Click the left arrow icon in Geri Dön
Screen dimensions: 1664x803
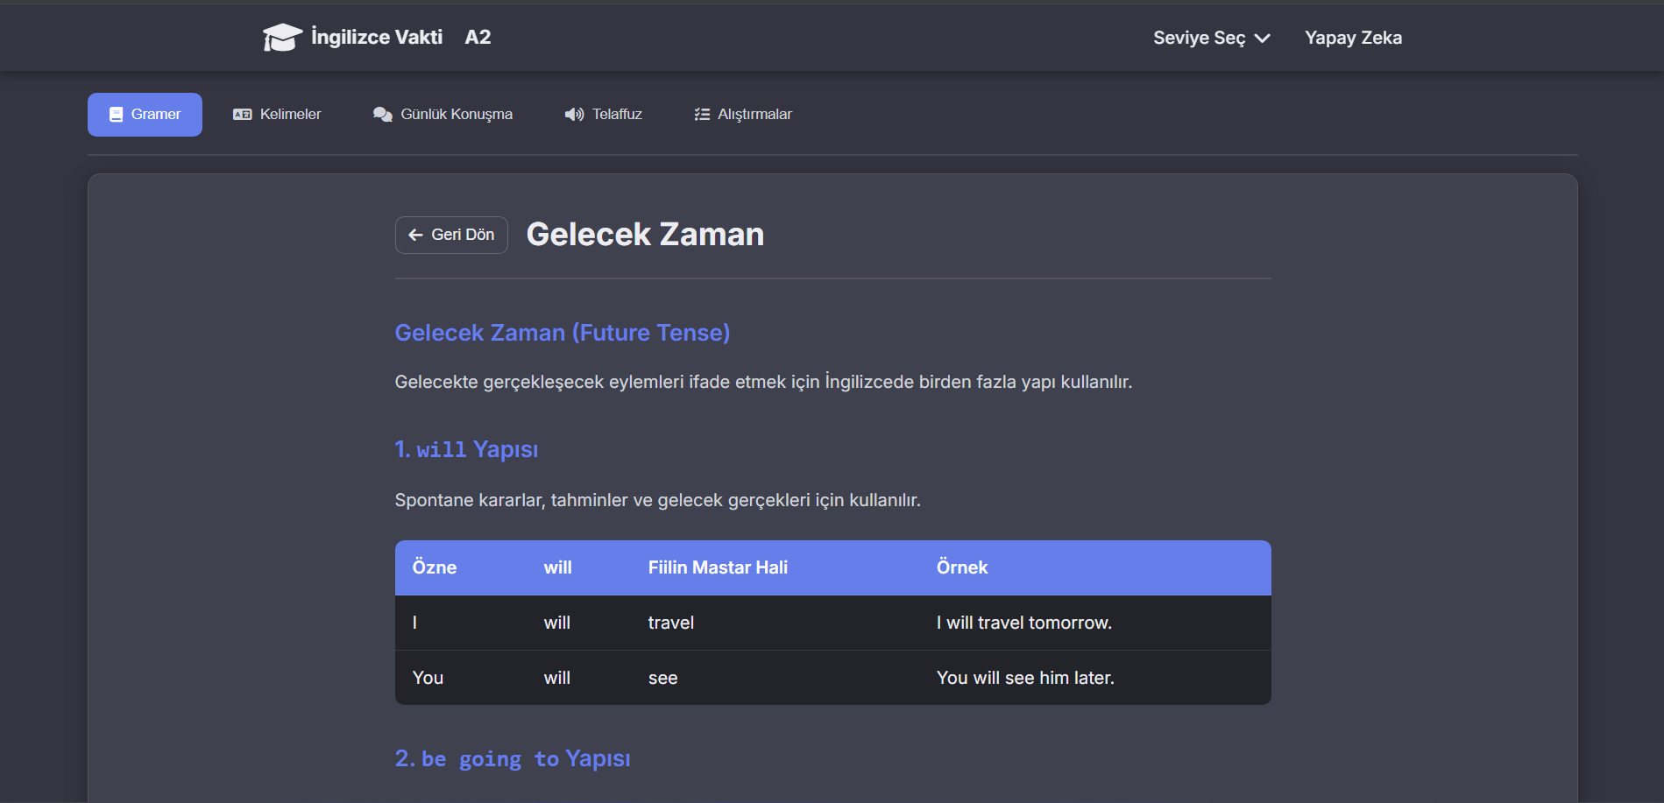pos(415,235)
